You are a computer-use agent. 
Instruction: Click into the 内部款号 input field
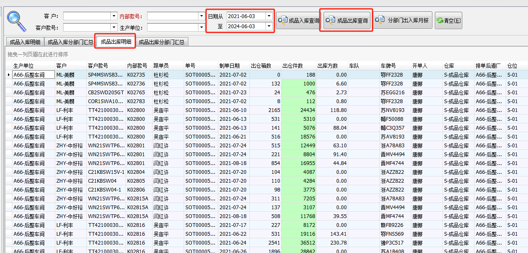pos(172,16)
